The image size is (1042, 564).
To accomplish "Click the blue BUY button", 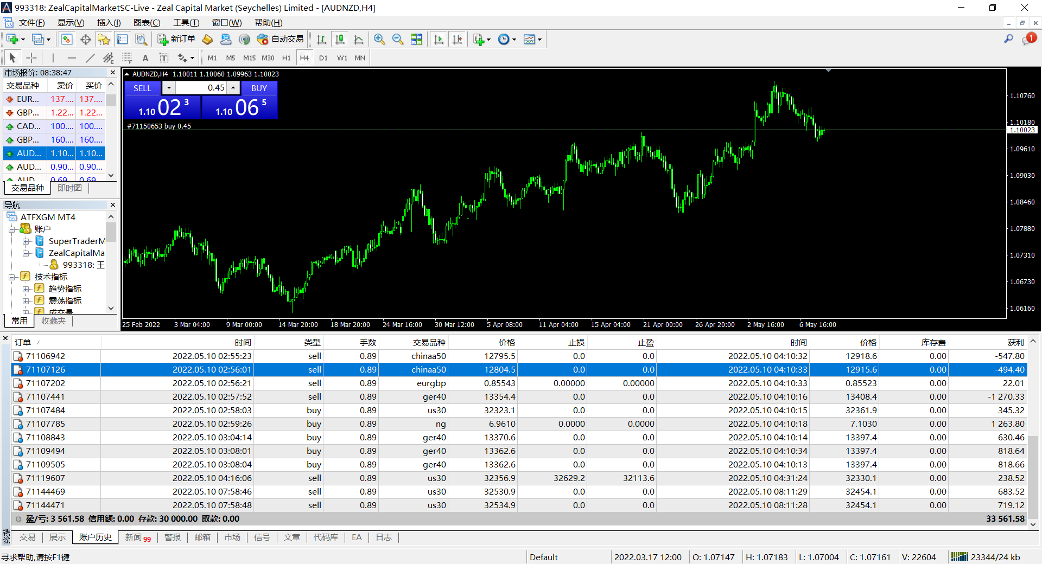I will click(259, 88).
